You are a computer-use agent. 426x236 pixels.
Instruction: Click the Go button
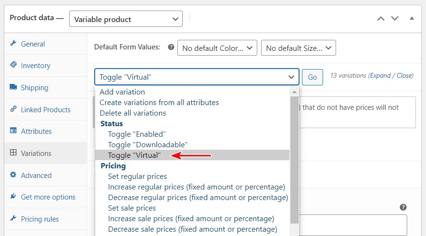[x=313, y=77]
